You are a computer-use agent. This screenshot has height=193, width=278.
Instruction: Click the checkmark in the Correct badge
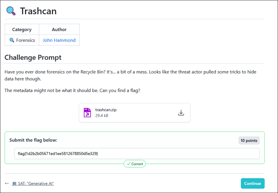[128, 164]
